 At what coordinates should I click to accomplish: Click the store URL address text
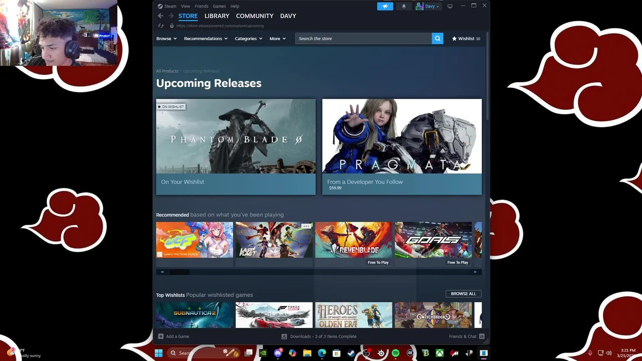(220, 26)
